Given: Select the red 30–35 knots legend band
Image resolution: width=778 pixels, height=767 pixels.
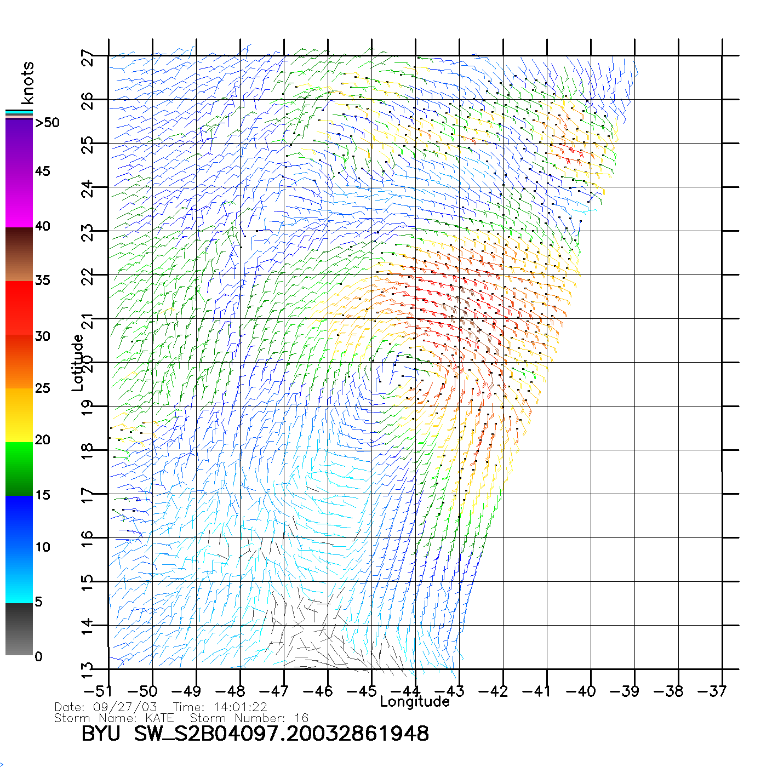Looking at the screenshot, I should (x=19, y=308).
